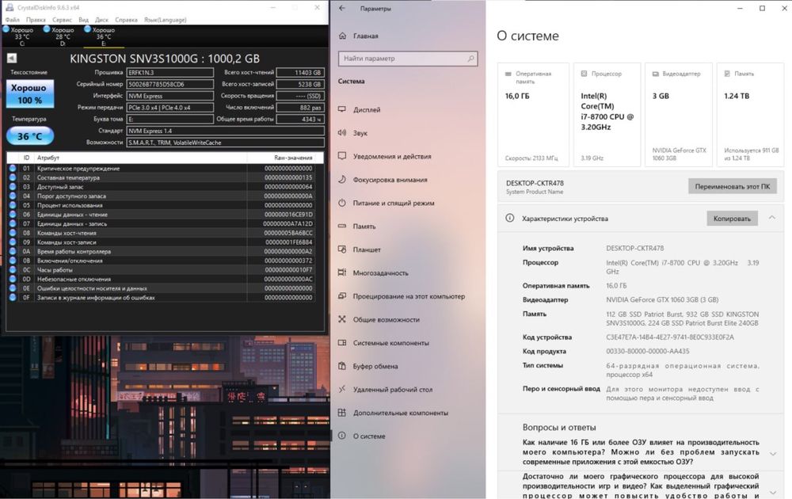Open the Оперативная память 16,0 ГБ card

533,115
